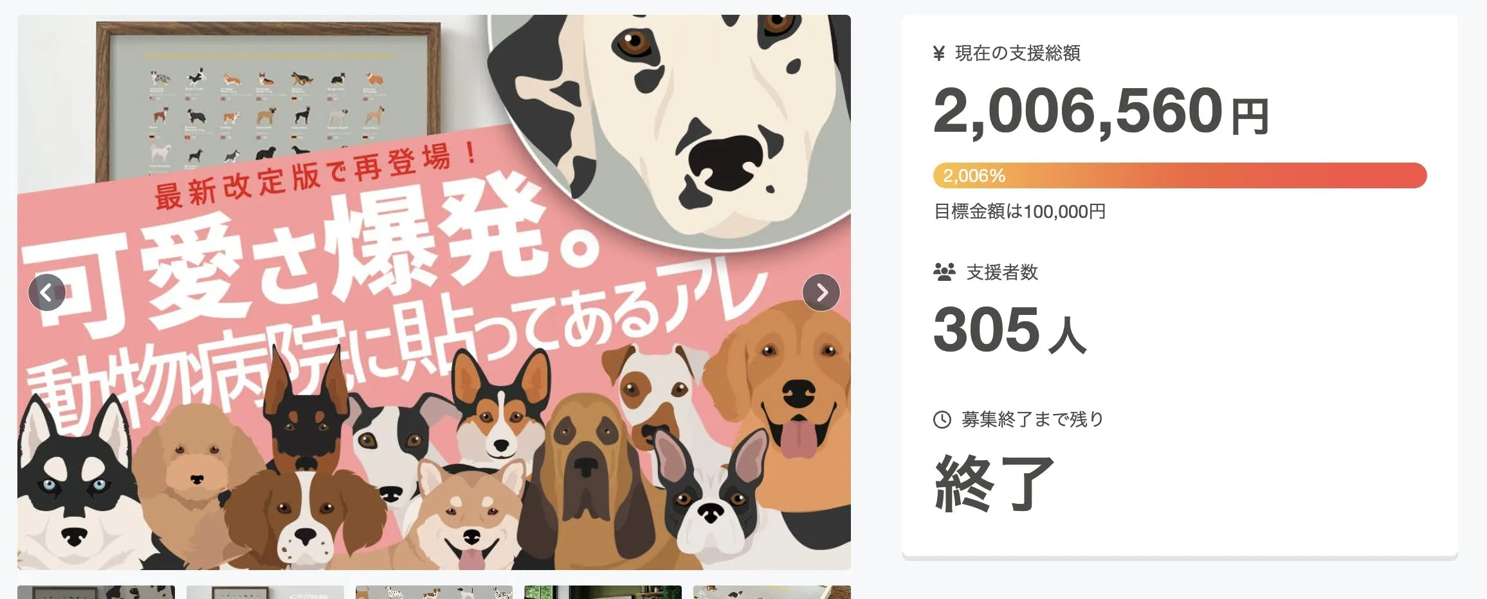Select the fourth thumbnail with the green room
The height and width of the screenshot is (599, 1487).
click(603, 592)
